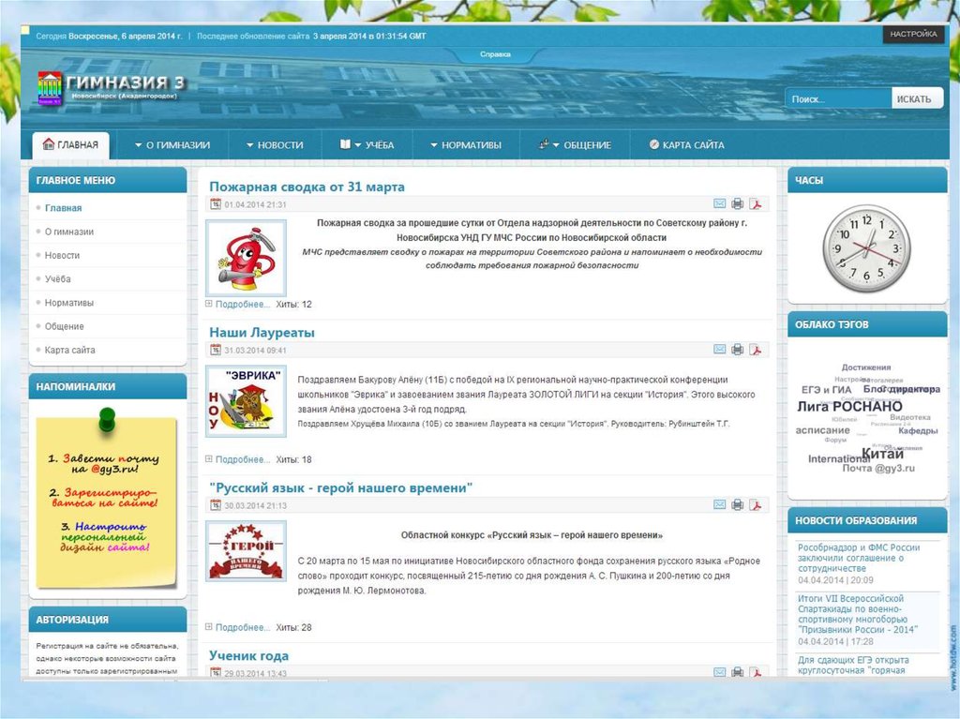Click the Почта @gy3.ru tag
The image size is (960, 719).
click(878, 468)
